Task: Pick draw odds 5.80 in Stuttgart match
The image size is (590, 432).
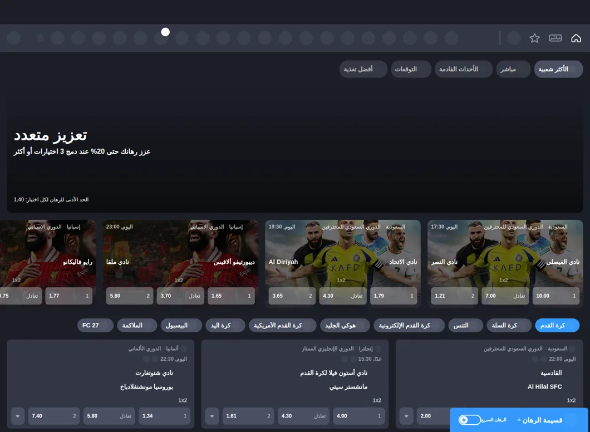Action: pos(109,416)
